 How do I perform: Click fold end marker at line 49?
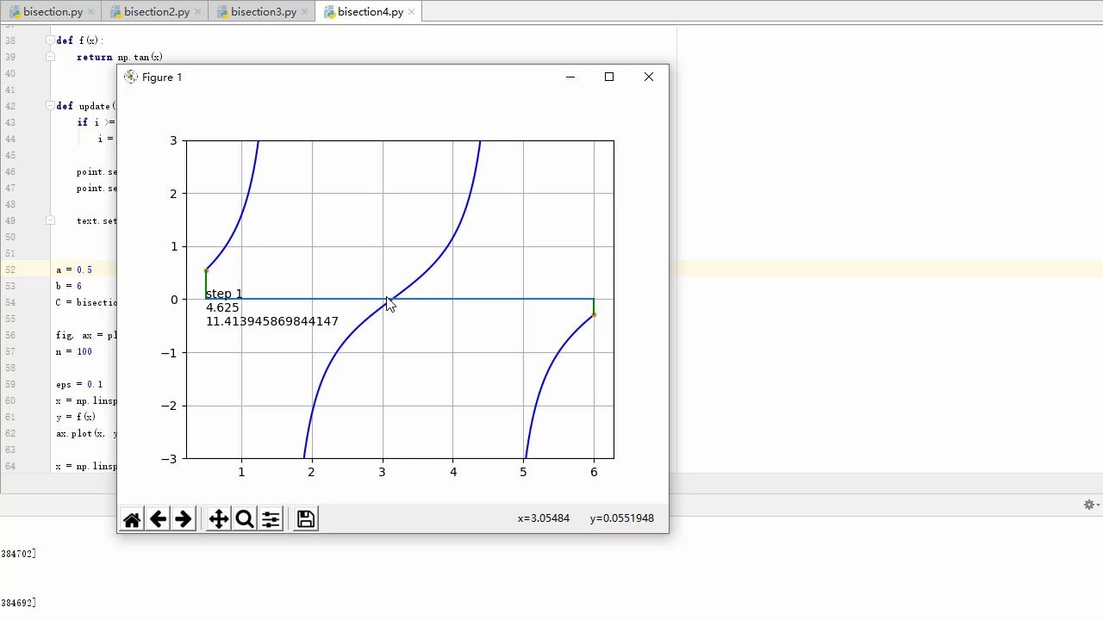pyautogui.click(x=50, y=220)
